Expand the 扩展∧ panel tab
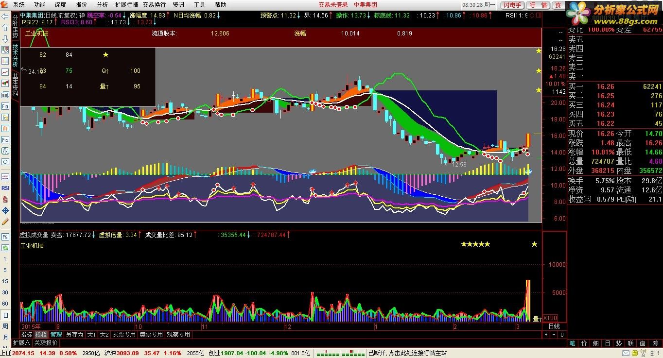 click(x=21, y=343)
